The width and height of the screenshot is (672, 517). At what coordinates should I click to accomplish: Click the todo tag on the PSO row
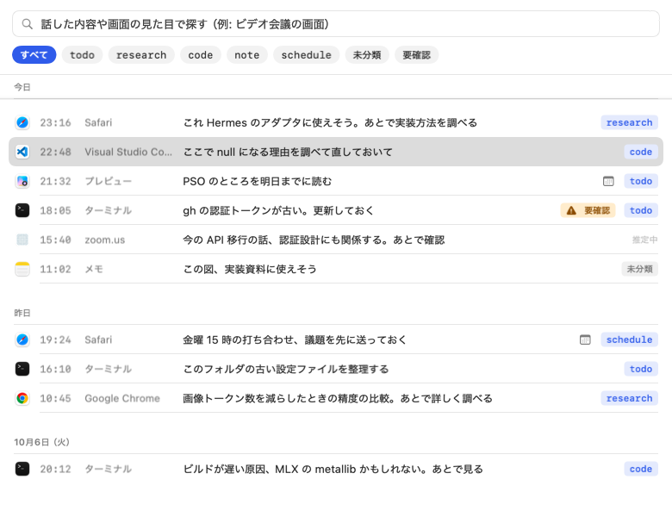point(641,181)
